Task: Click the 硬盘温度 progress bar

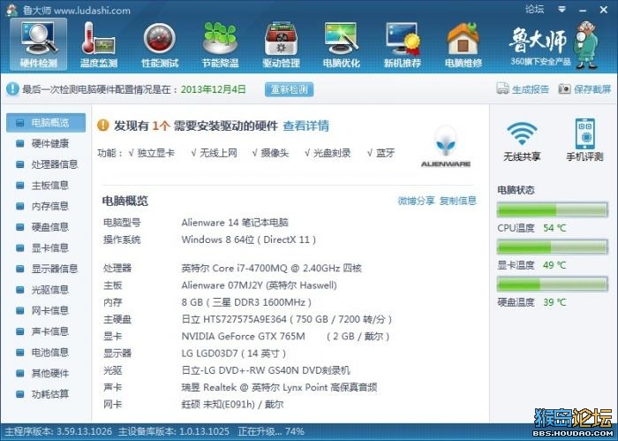Action: [x=552, y=284]
